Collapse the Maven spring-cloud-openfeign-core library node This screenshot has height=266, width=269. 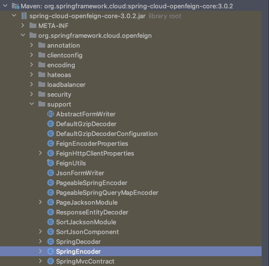(5, 6)
